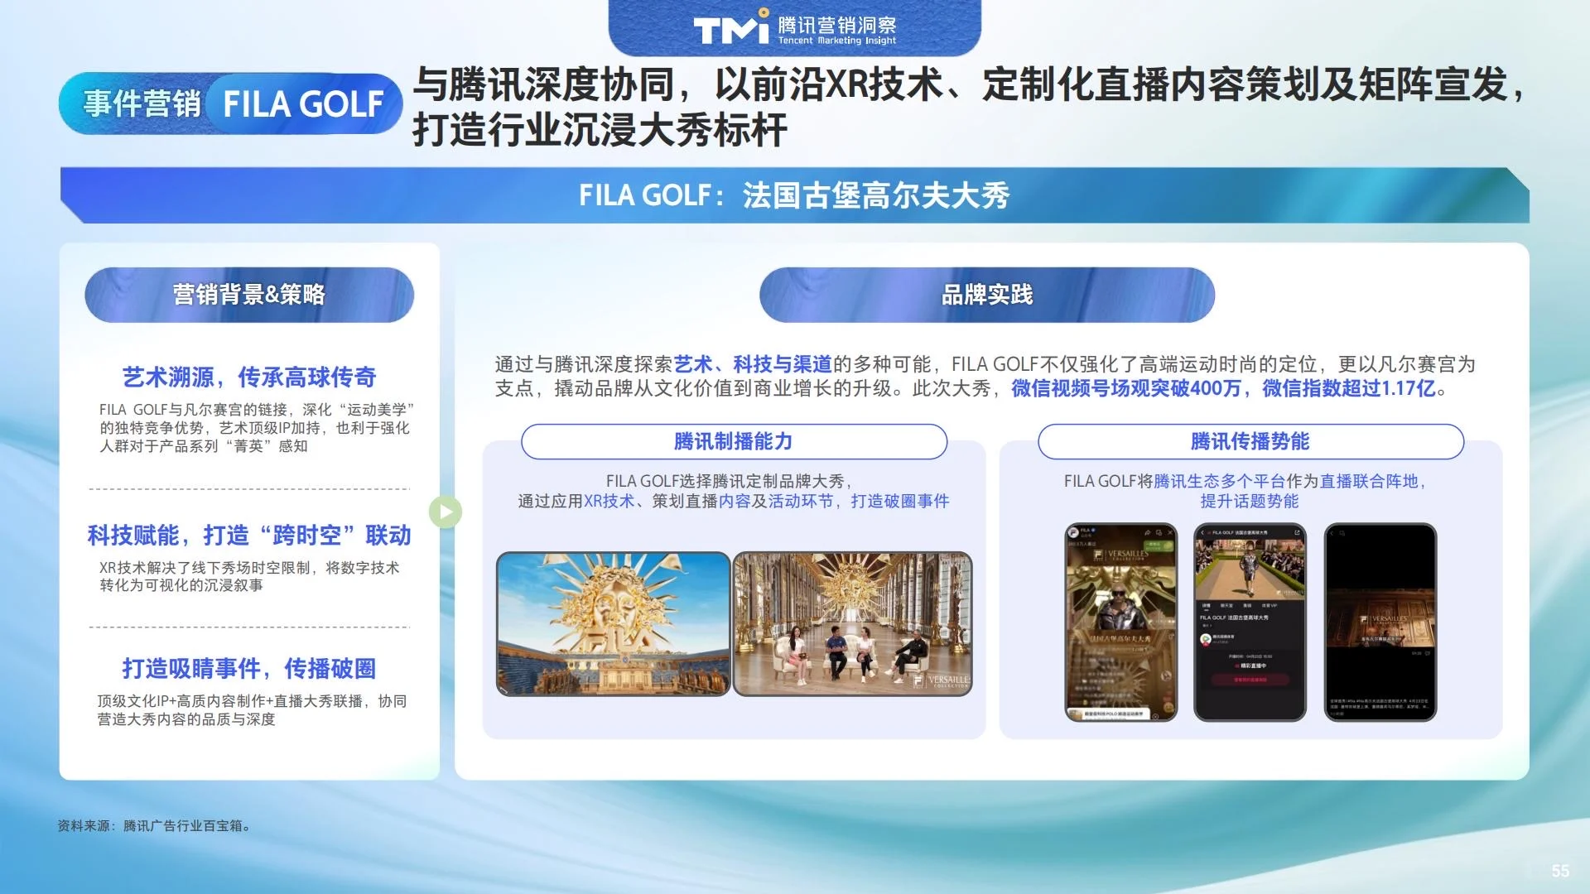Tap the back arrow on the FILA GOLF page
The height and width of the screenshot is (894, 1590).
(1202, 532)
